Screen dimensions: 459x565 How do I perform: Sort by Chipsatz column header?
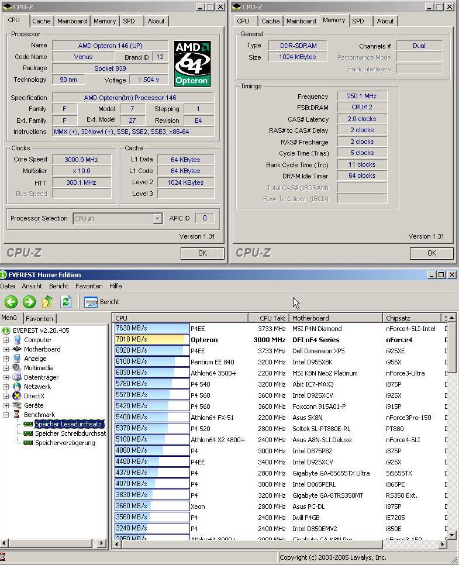click(x=412, y=318)
